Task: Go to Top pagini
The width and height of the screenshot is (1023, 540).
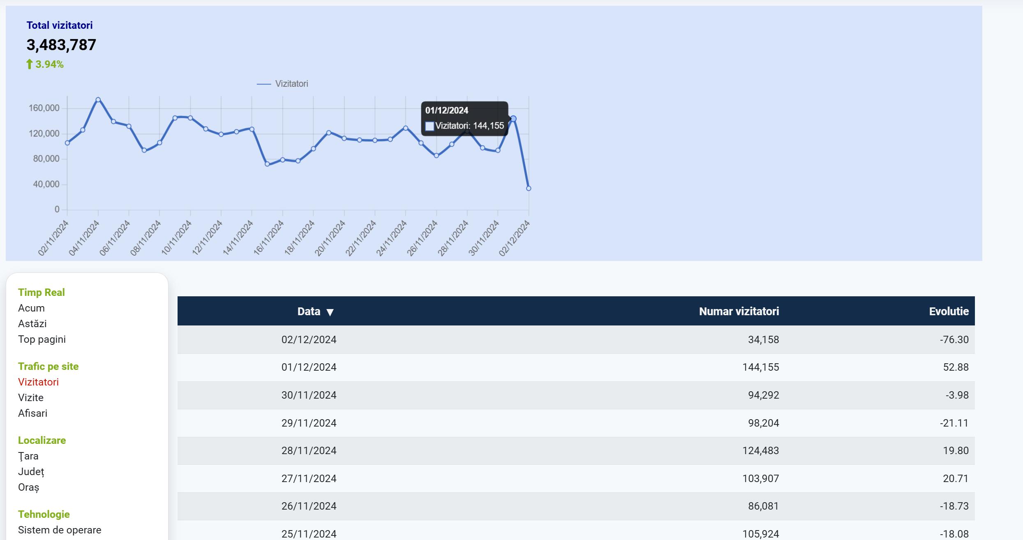Action: coord(42,339)
